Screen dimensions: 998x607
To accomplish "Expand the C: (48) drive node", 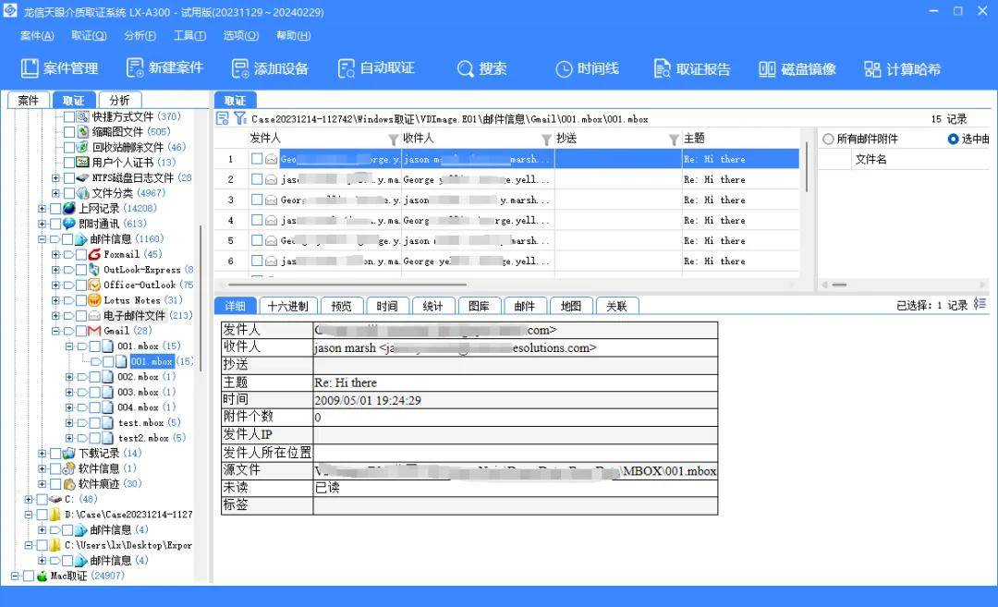I will pyautogui.click(x=29, y=499).
